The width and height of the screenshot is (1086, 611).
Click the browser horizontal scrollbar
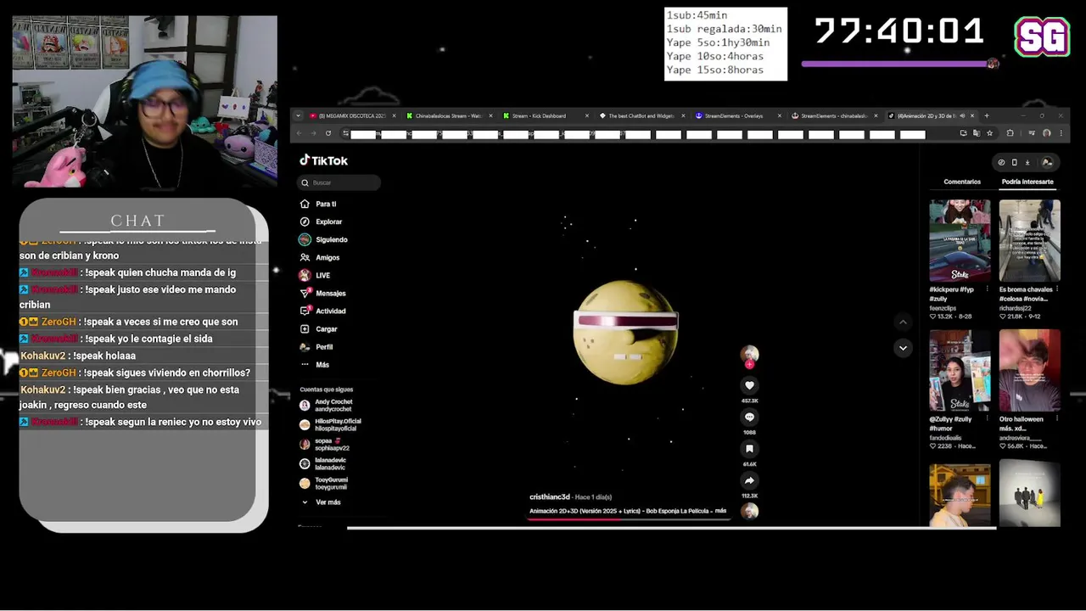click(671, 528)
